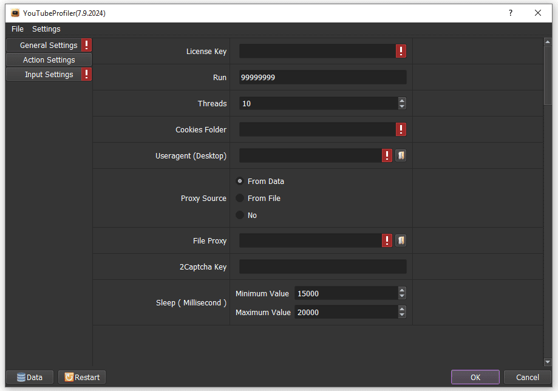This screenshot has height=391, width=558.
Task: Open the Settings menu
Action: pos(46,29)
